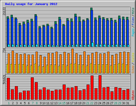Select green weekend day label 8
Screen dimensions: 136x106
[x=37, y=103]
